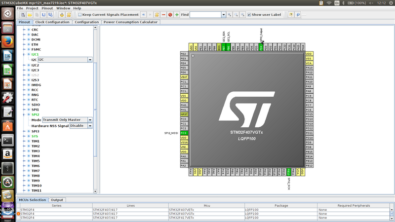Image resolution: width=395 pixels, height=222 pixels.
Task: Toggle Keep Current Signals Placement checkbox
Action: click(x=80, y=15)
